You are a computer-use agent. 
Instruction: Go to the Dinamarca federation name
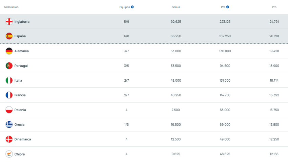point(22,139)
